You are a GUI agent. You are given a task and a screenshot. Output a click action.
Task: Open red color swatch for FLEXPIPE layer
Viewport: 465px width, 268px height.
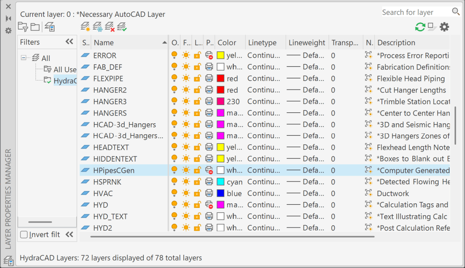click(x=220, y=78)
